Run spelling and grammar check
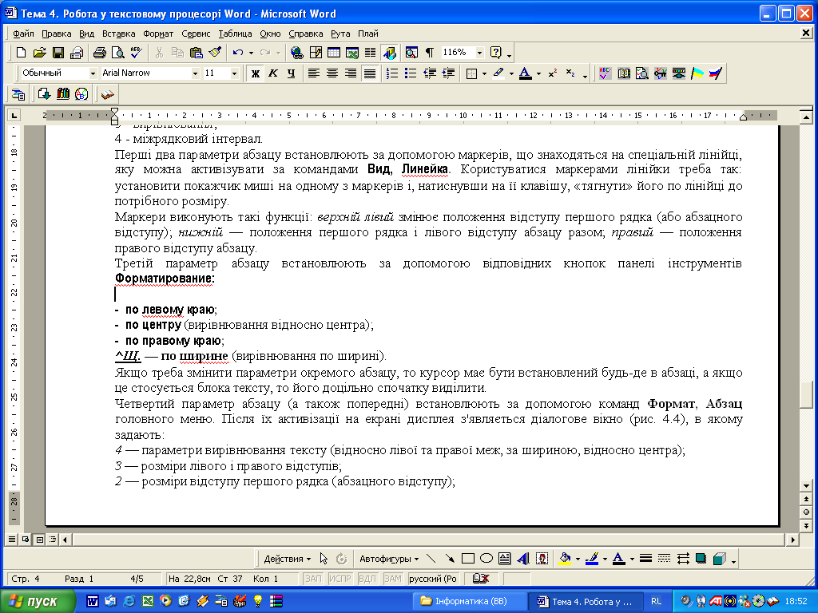Viewport: 818px width, 613px height. [136, 53]
